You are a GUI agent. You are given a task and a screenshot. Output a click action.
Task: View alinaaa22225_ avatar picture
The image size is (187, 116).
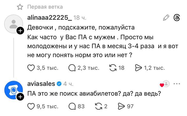(13, 24)
